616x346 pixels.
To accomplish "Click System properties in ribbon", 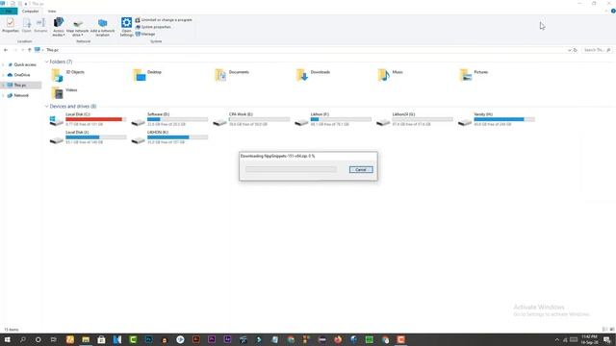I will (153, 27).
